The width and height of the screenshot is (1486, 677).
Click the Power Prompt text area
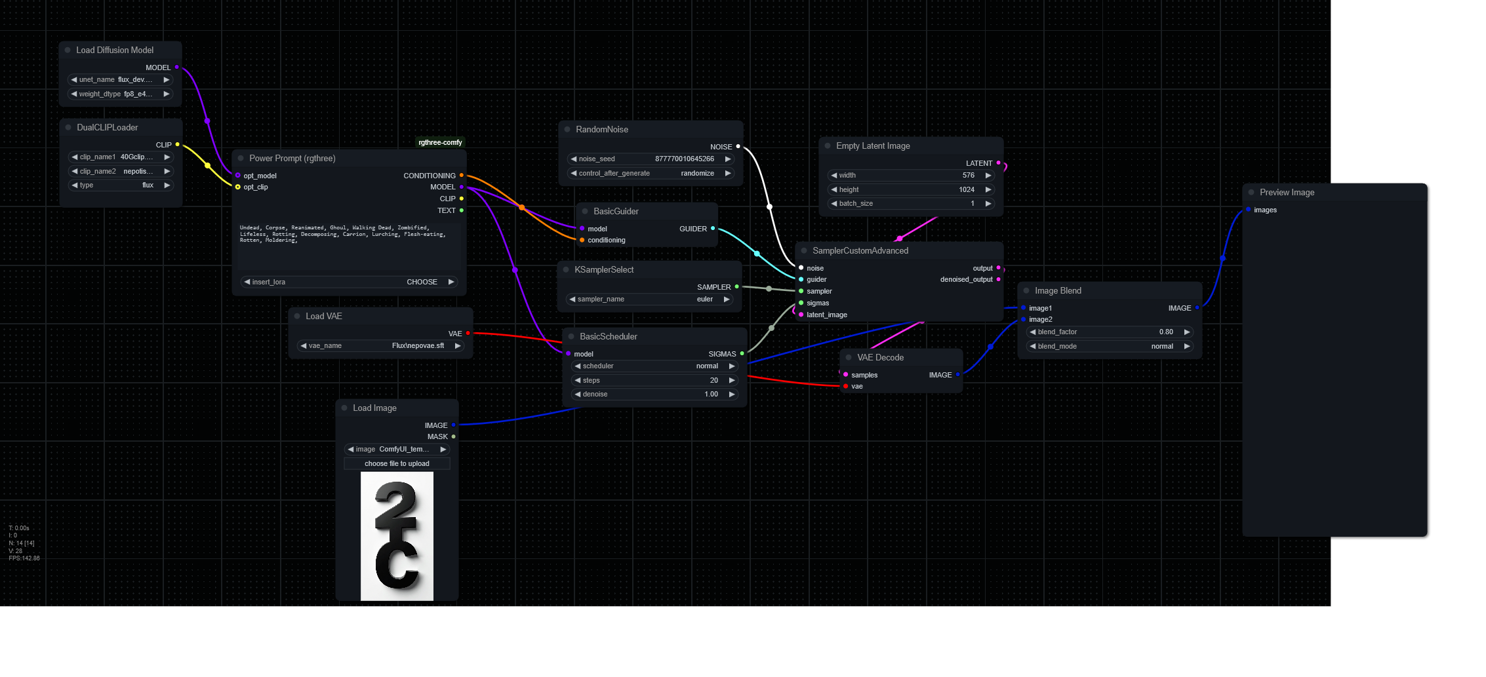[x=349, y=249]
